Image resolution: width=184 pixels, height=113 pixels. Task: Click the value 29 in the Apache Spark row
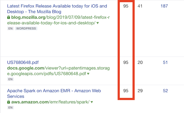point(140,91)
